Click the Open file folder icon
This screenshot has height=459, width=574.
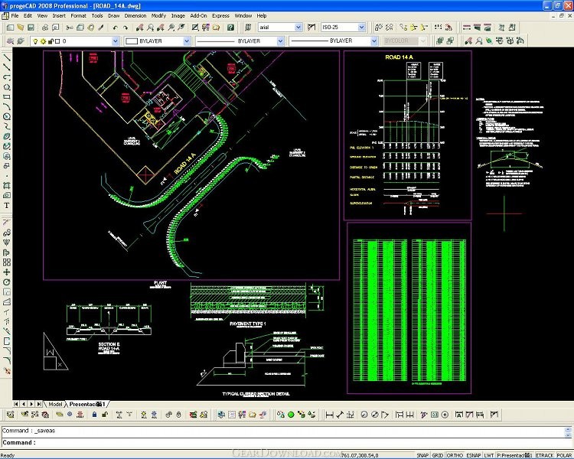coord(21,28)
